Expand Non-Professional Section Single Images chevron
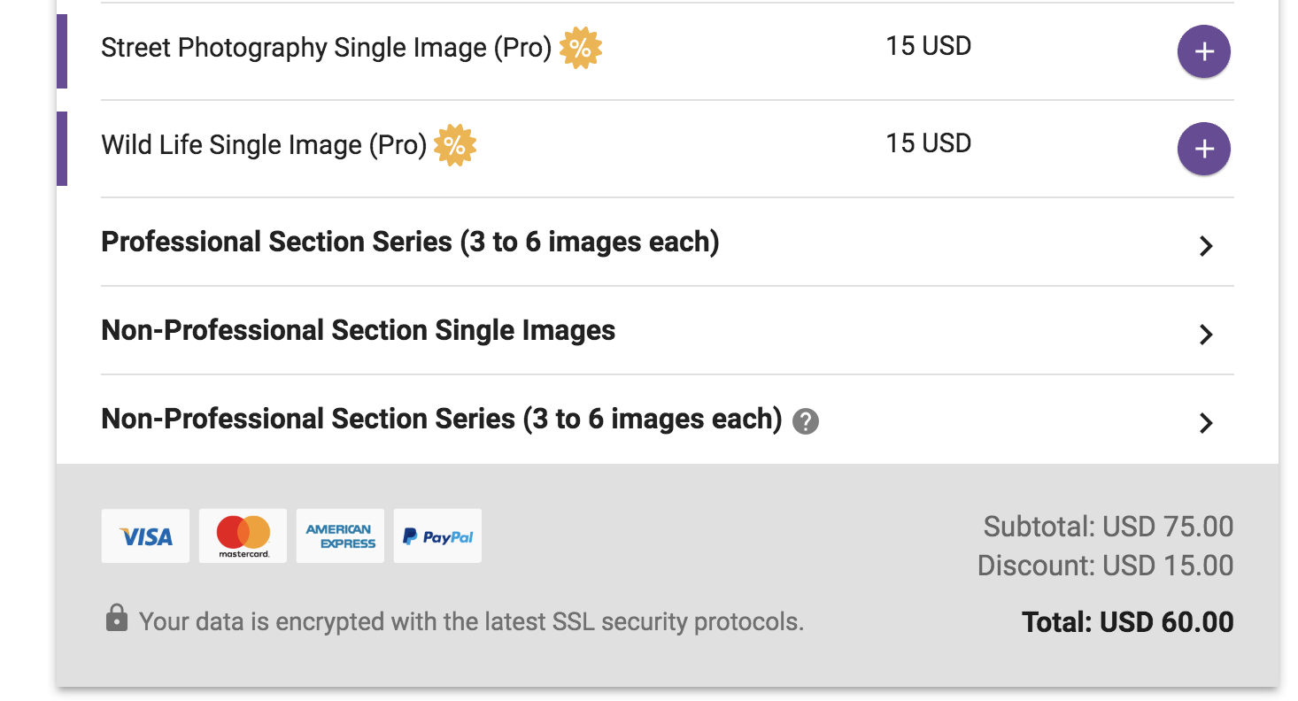Viewport: 1298px width, 701px height. tap(1205, 335)
